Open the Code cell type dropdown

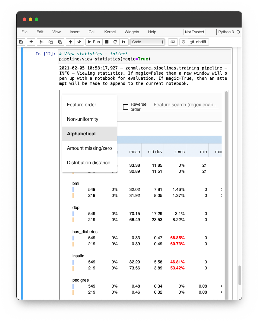coord(148,42)
